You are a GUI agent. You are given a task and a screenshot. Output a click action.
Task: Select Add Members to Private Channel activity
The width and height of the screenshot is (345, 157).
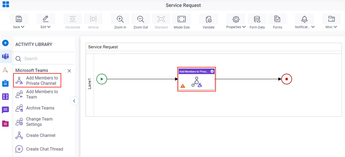[37, 81]
